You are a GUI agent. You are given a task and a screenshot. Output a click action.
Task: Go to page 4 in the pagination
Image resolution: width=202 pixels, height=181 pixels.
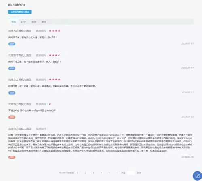(101, 173)
